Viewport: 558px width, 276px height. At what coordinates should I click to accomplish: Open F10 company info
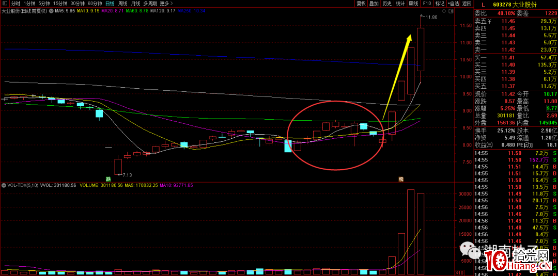(x=427, y=4)
